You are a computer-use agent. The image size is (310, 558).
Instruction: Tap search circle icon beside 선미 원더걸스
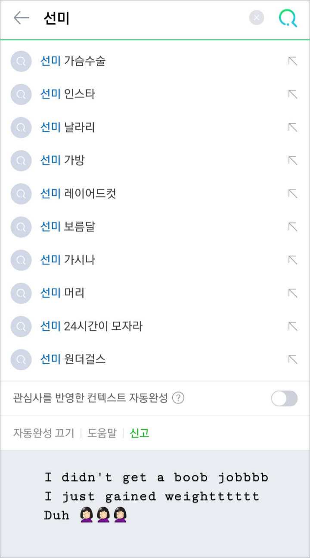point(21,360)
